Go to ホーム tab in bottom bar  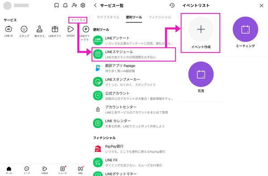tap(9, 170)
